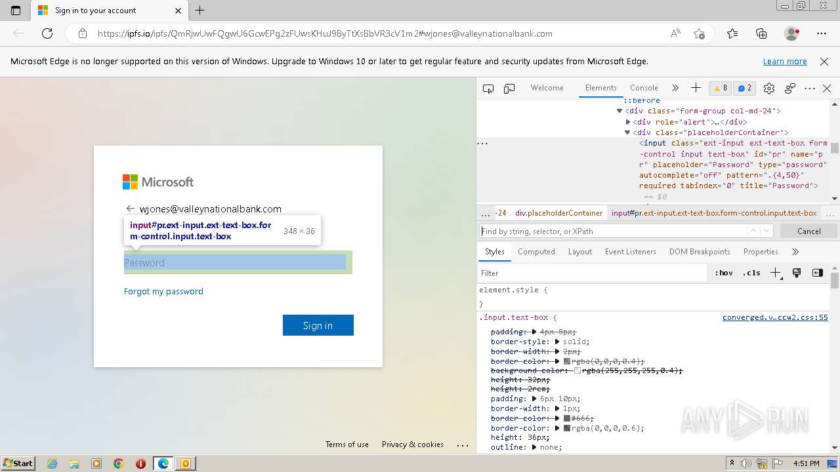Open the Edge profile avatar

(x=791, y=33)
